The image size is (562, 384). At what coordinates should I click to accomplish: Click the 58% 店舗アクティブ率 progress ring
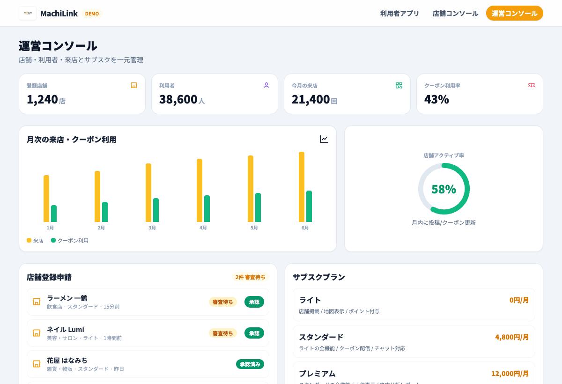point(444,189)
